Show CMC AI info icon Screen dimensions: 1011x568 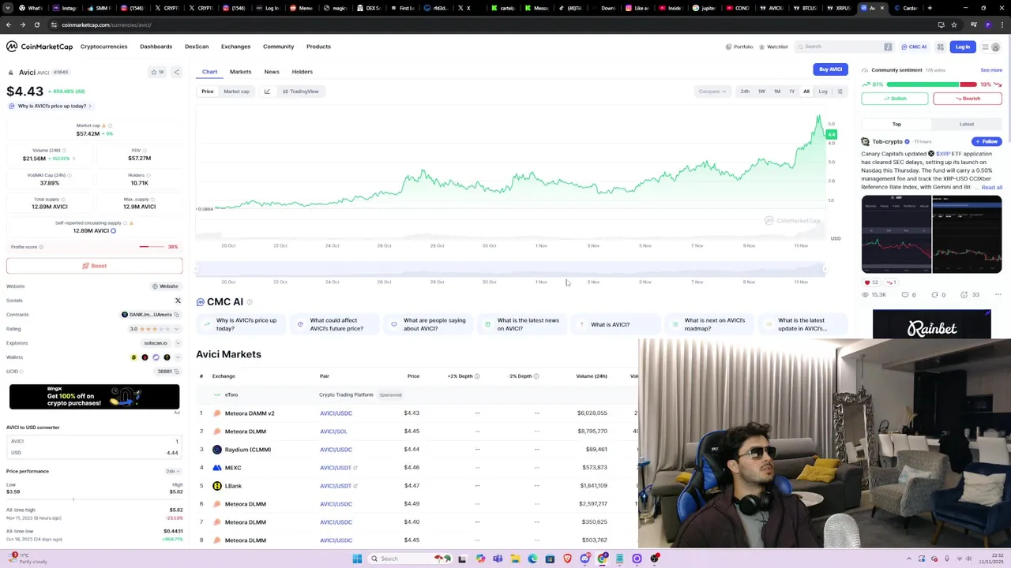click(250, 302)
